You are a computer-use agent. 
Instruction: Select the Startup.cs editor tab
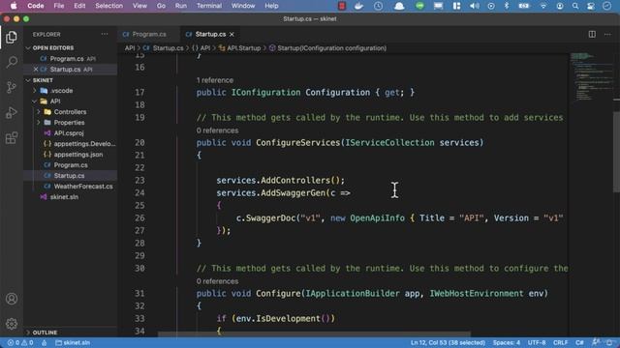click(210, 35)
